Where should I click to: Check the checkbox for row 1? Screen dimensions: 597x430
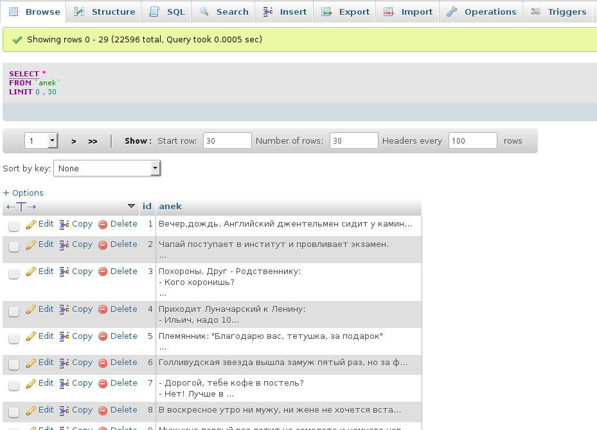click(13, 226)
